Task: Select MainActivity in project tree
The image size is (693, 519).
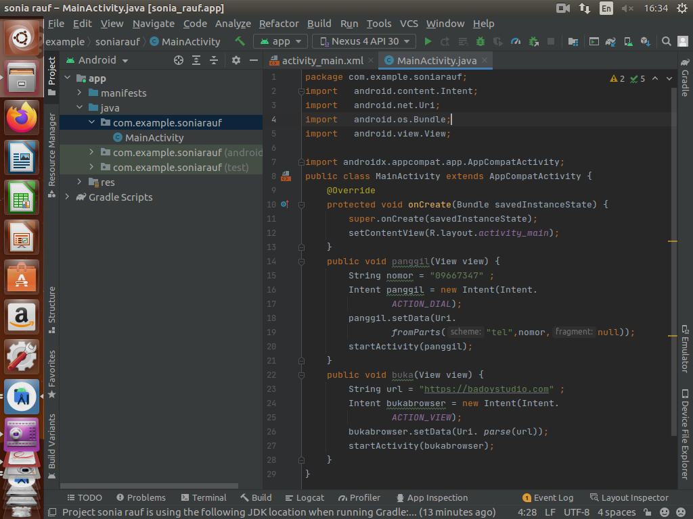Action: point(154,138)
